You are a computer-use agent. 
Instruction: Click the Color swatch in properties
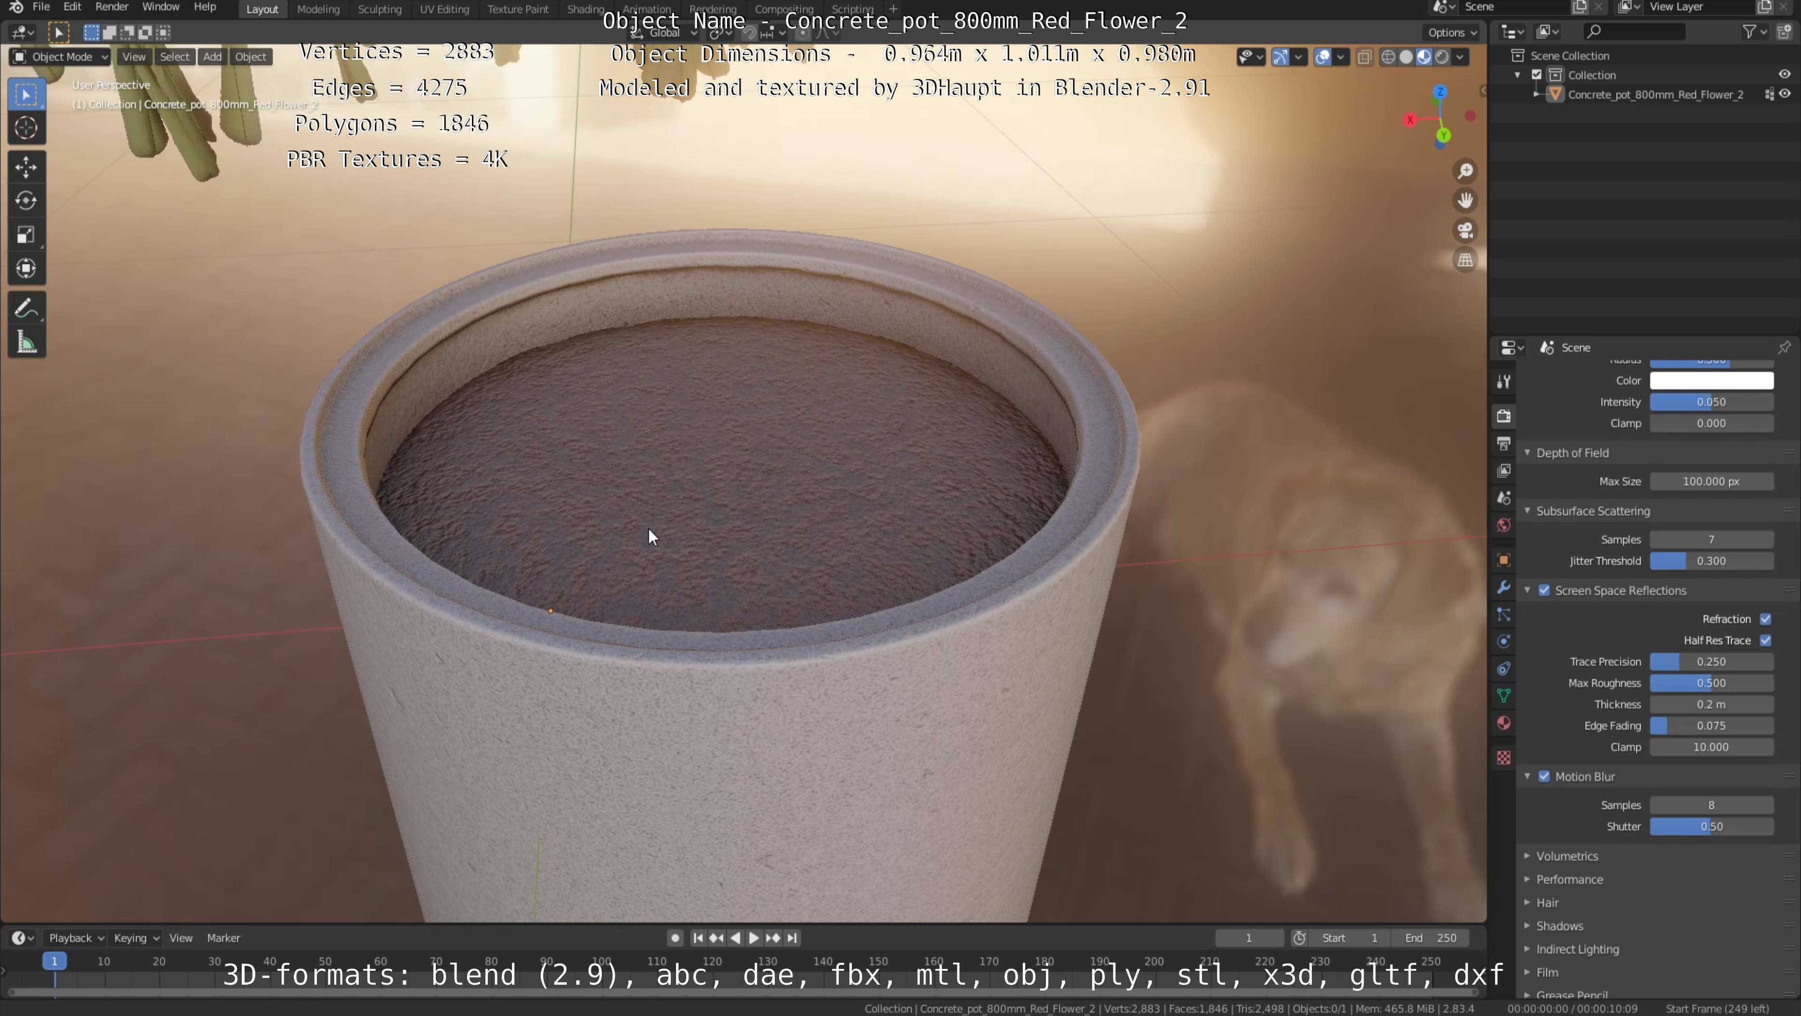click(x=1711, y=381)
